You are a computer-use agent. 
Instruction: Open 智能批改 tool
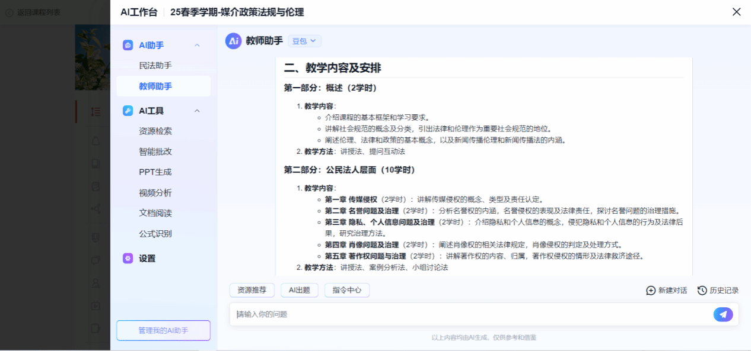[155, 152]
